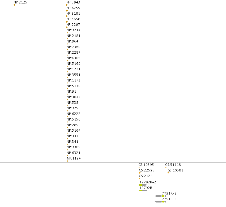Select the 7791R-2 label
The height and width of the screenshot is (207, 226).
[169, 199]
